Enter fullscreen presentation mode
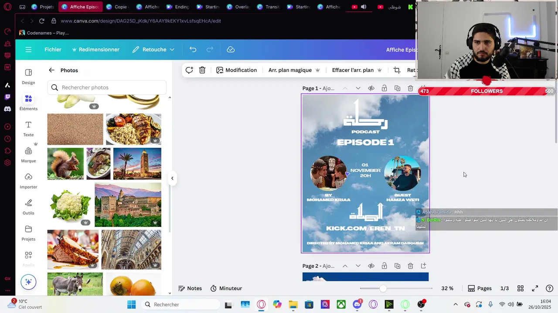This screenshot has height=313, width=558. click(535, 288)
